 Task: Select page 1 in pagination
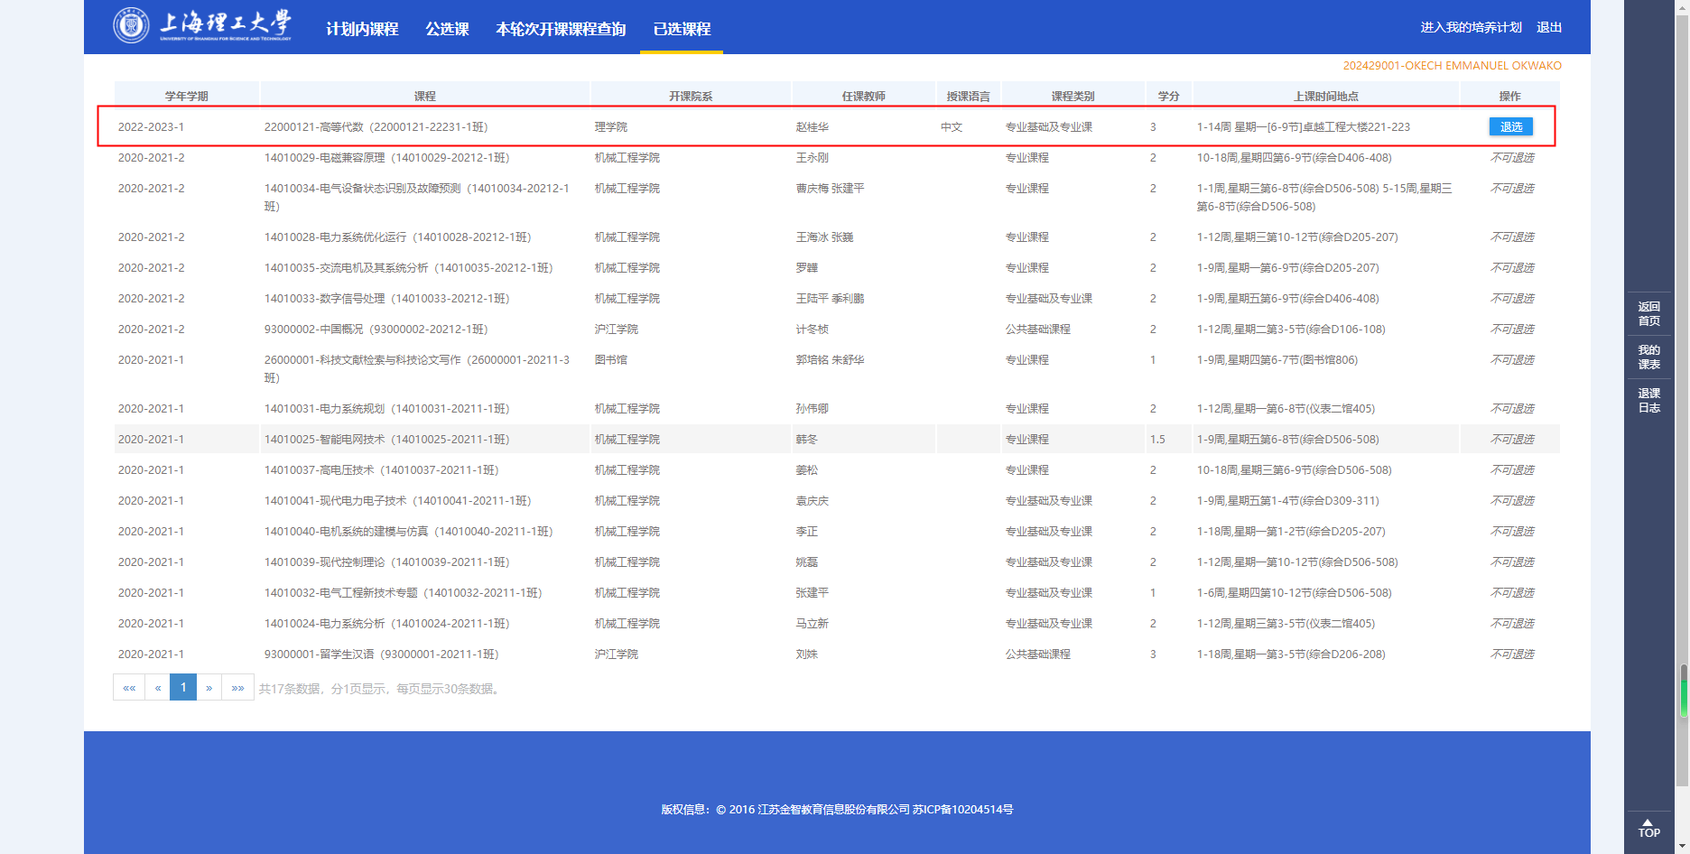click(x=183, y=688)
